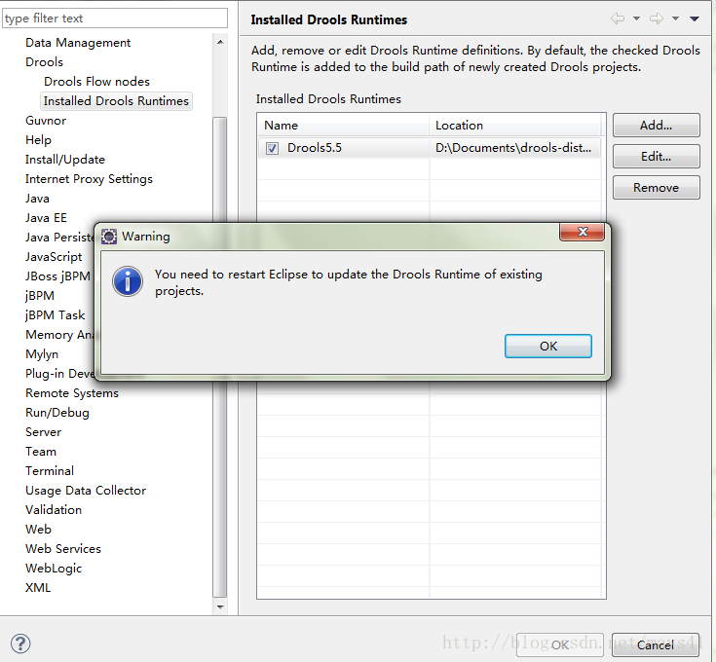Select Guvnor in preferences tree
Image resolution: width=716 pixels, height=662 pixels.
(x=46, y=121)
